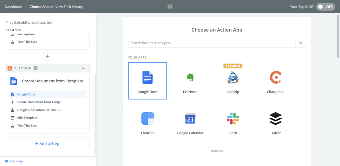Click the 2. ACTION step header
The height and width of the screenshot is (166, 340).
coord(47,68)
